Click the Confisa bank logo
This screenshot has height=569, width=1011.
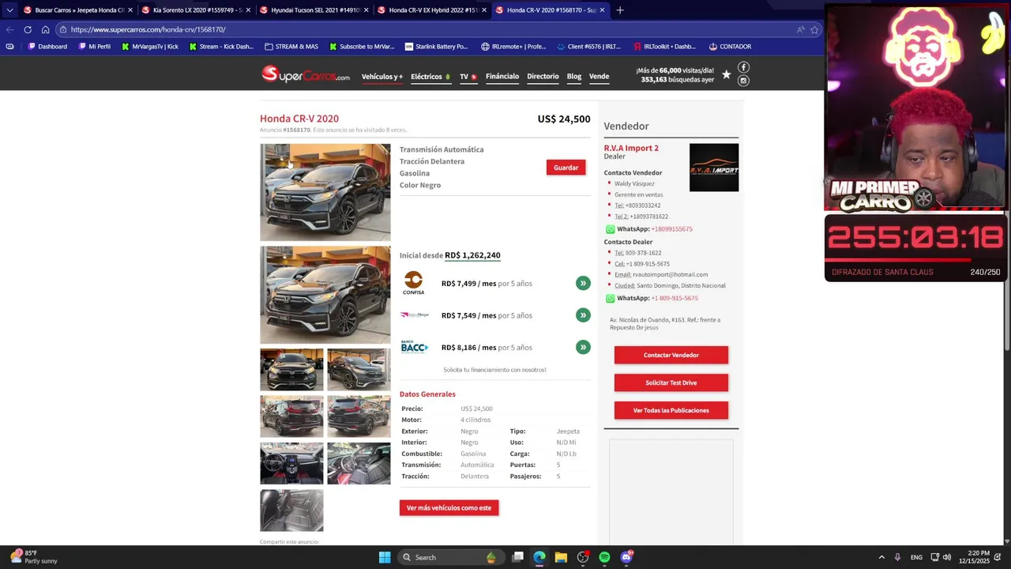414,283
